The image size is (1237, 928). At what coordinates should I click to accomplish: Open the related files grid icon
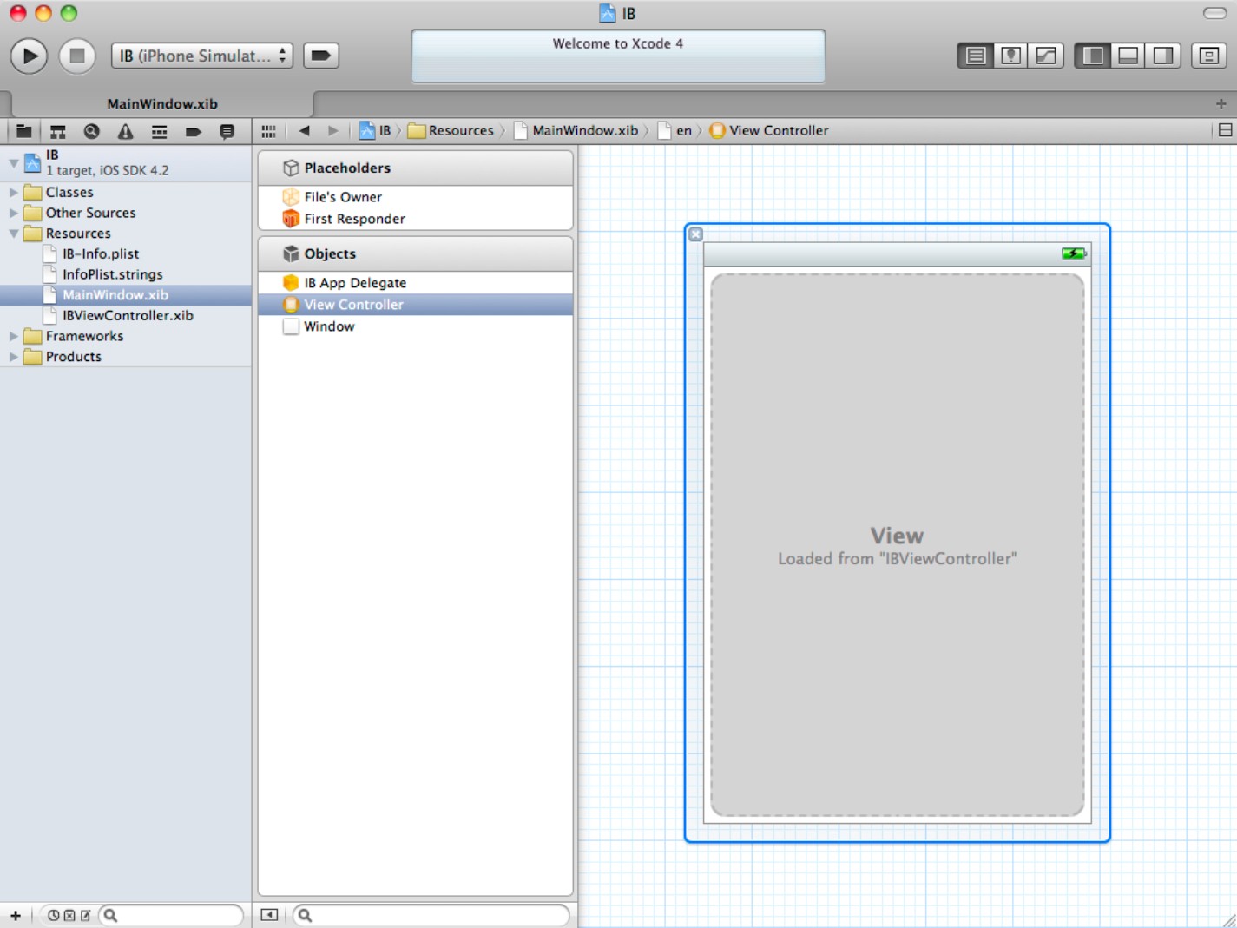point(269,131)
